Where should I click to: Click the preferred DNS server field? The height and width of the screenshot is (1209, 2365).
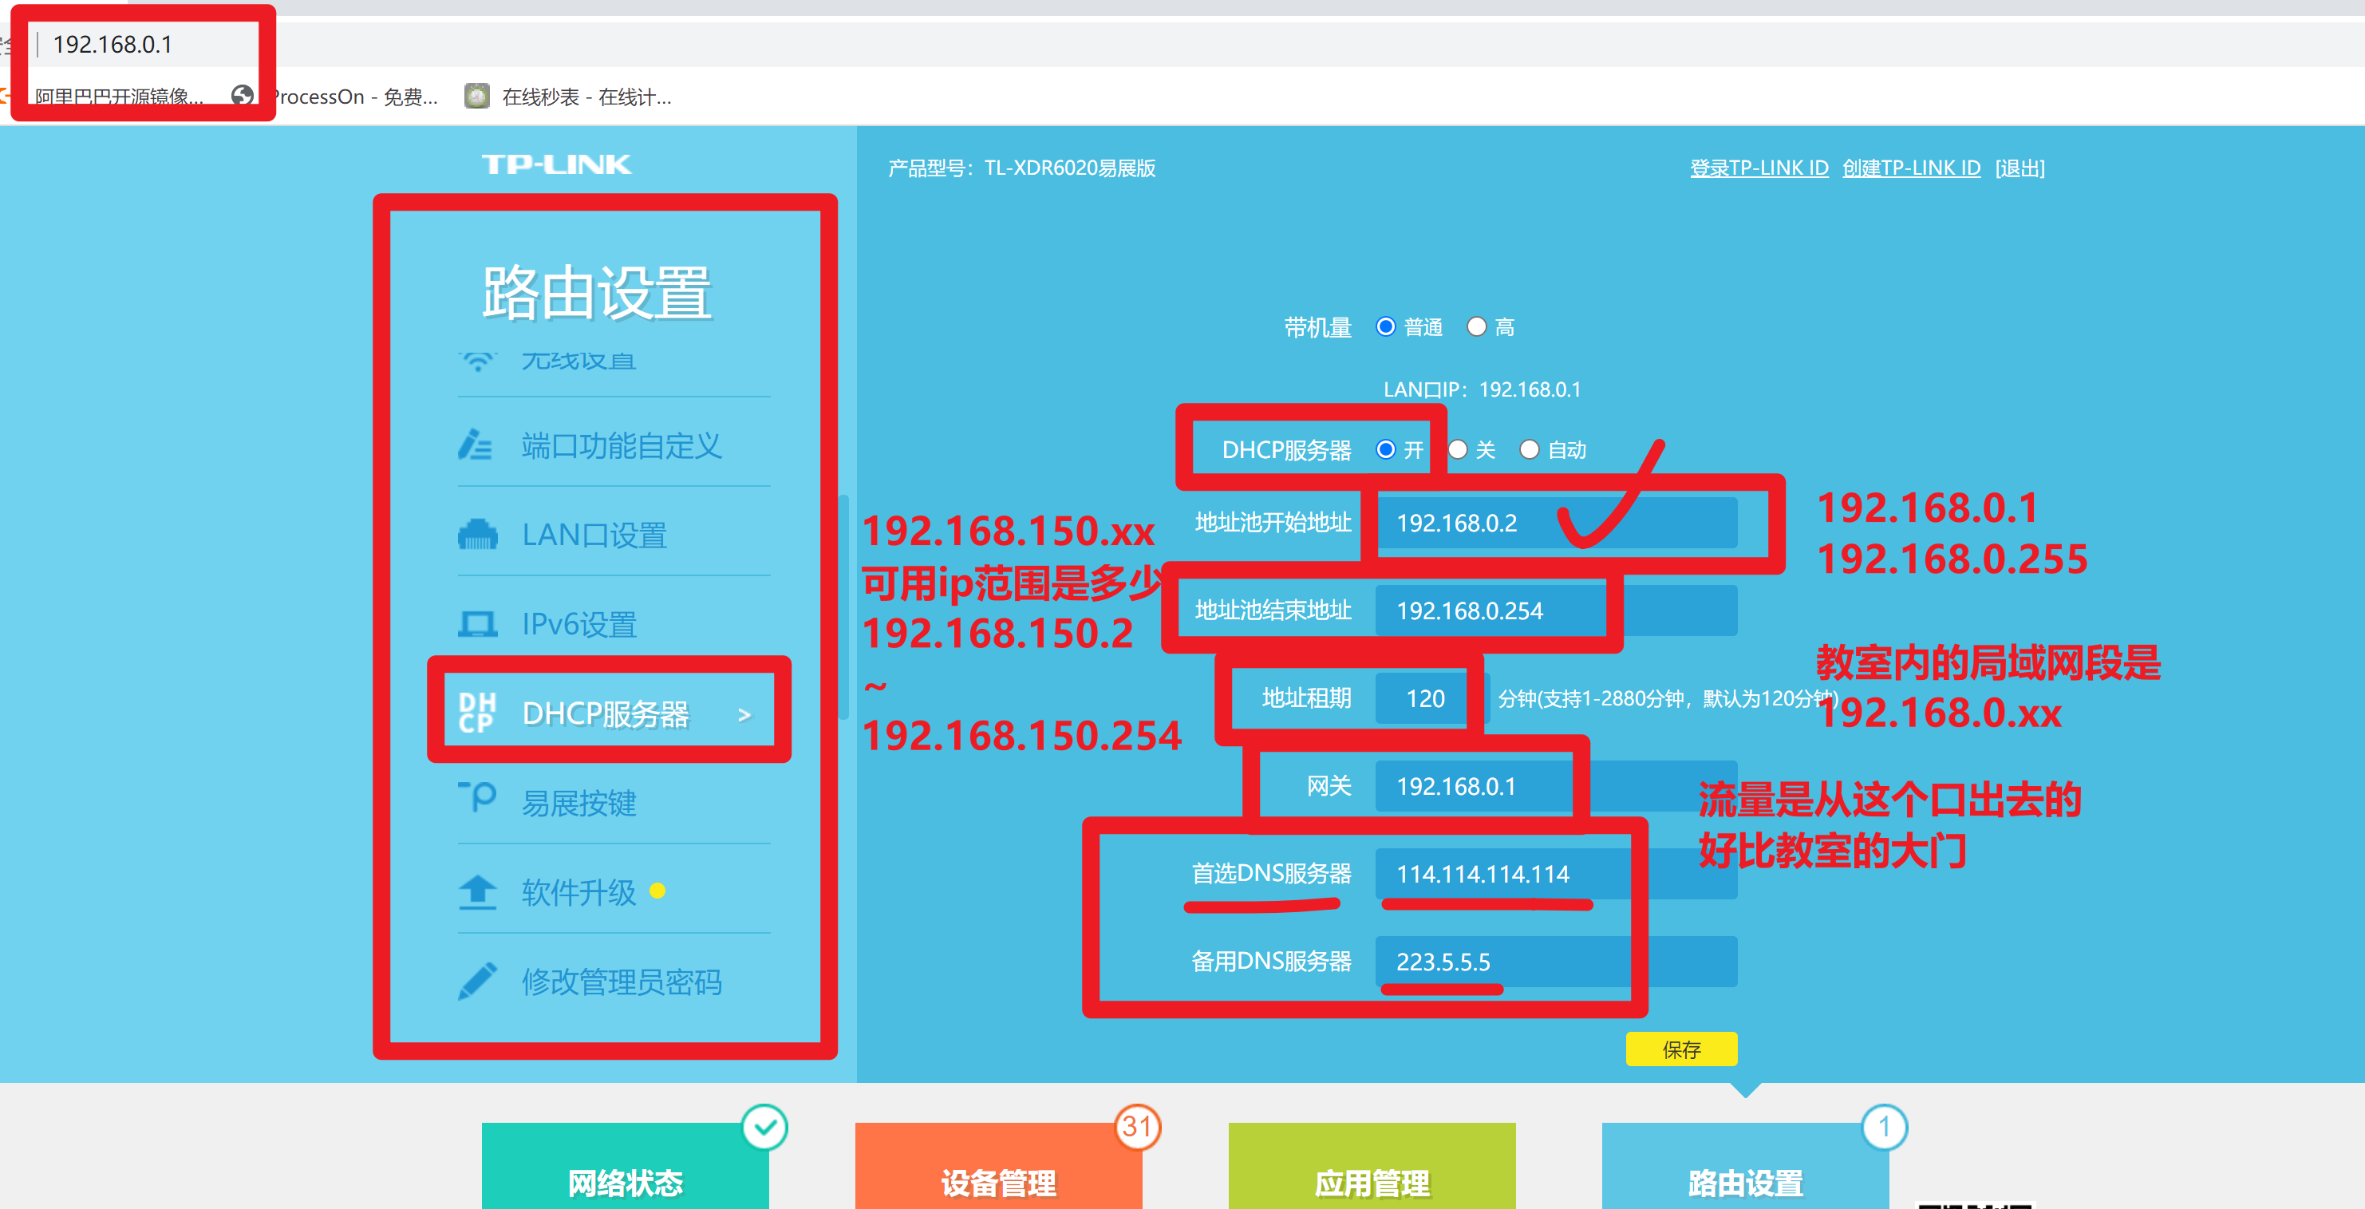tap(1557, 874)
